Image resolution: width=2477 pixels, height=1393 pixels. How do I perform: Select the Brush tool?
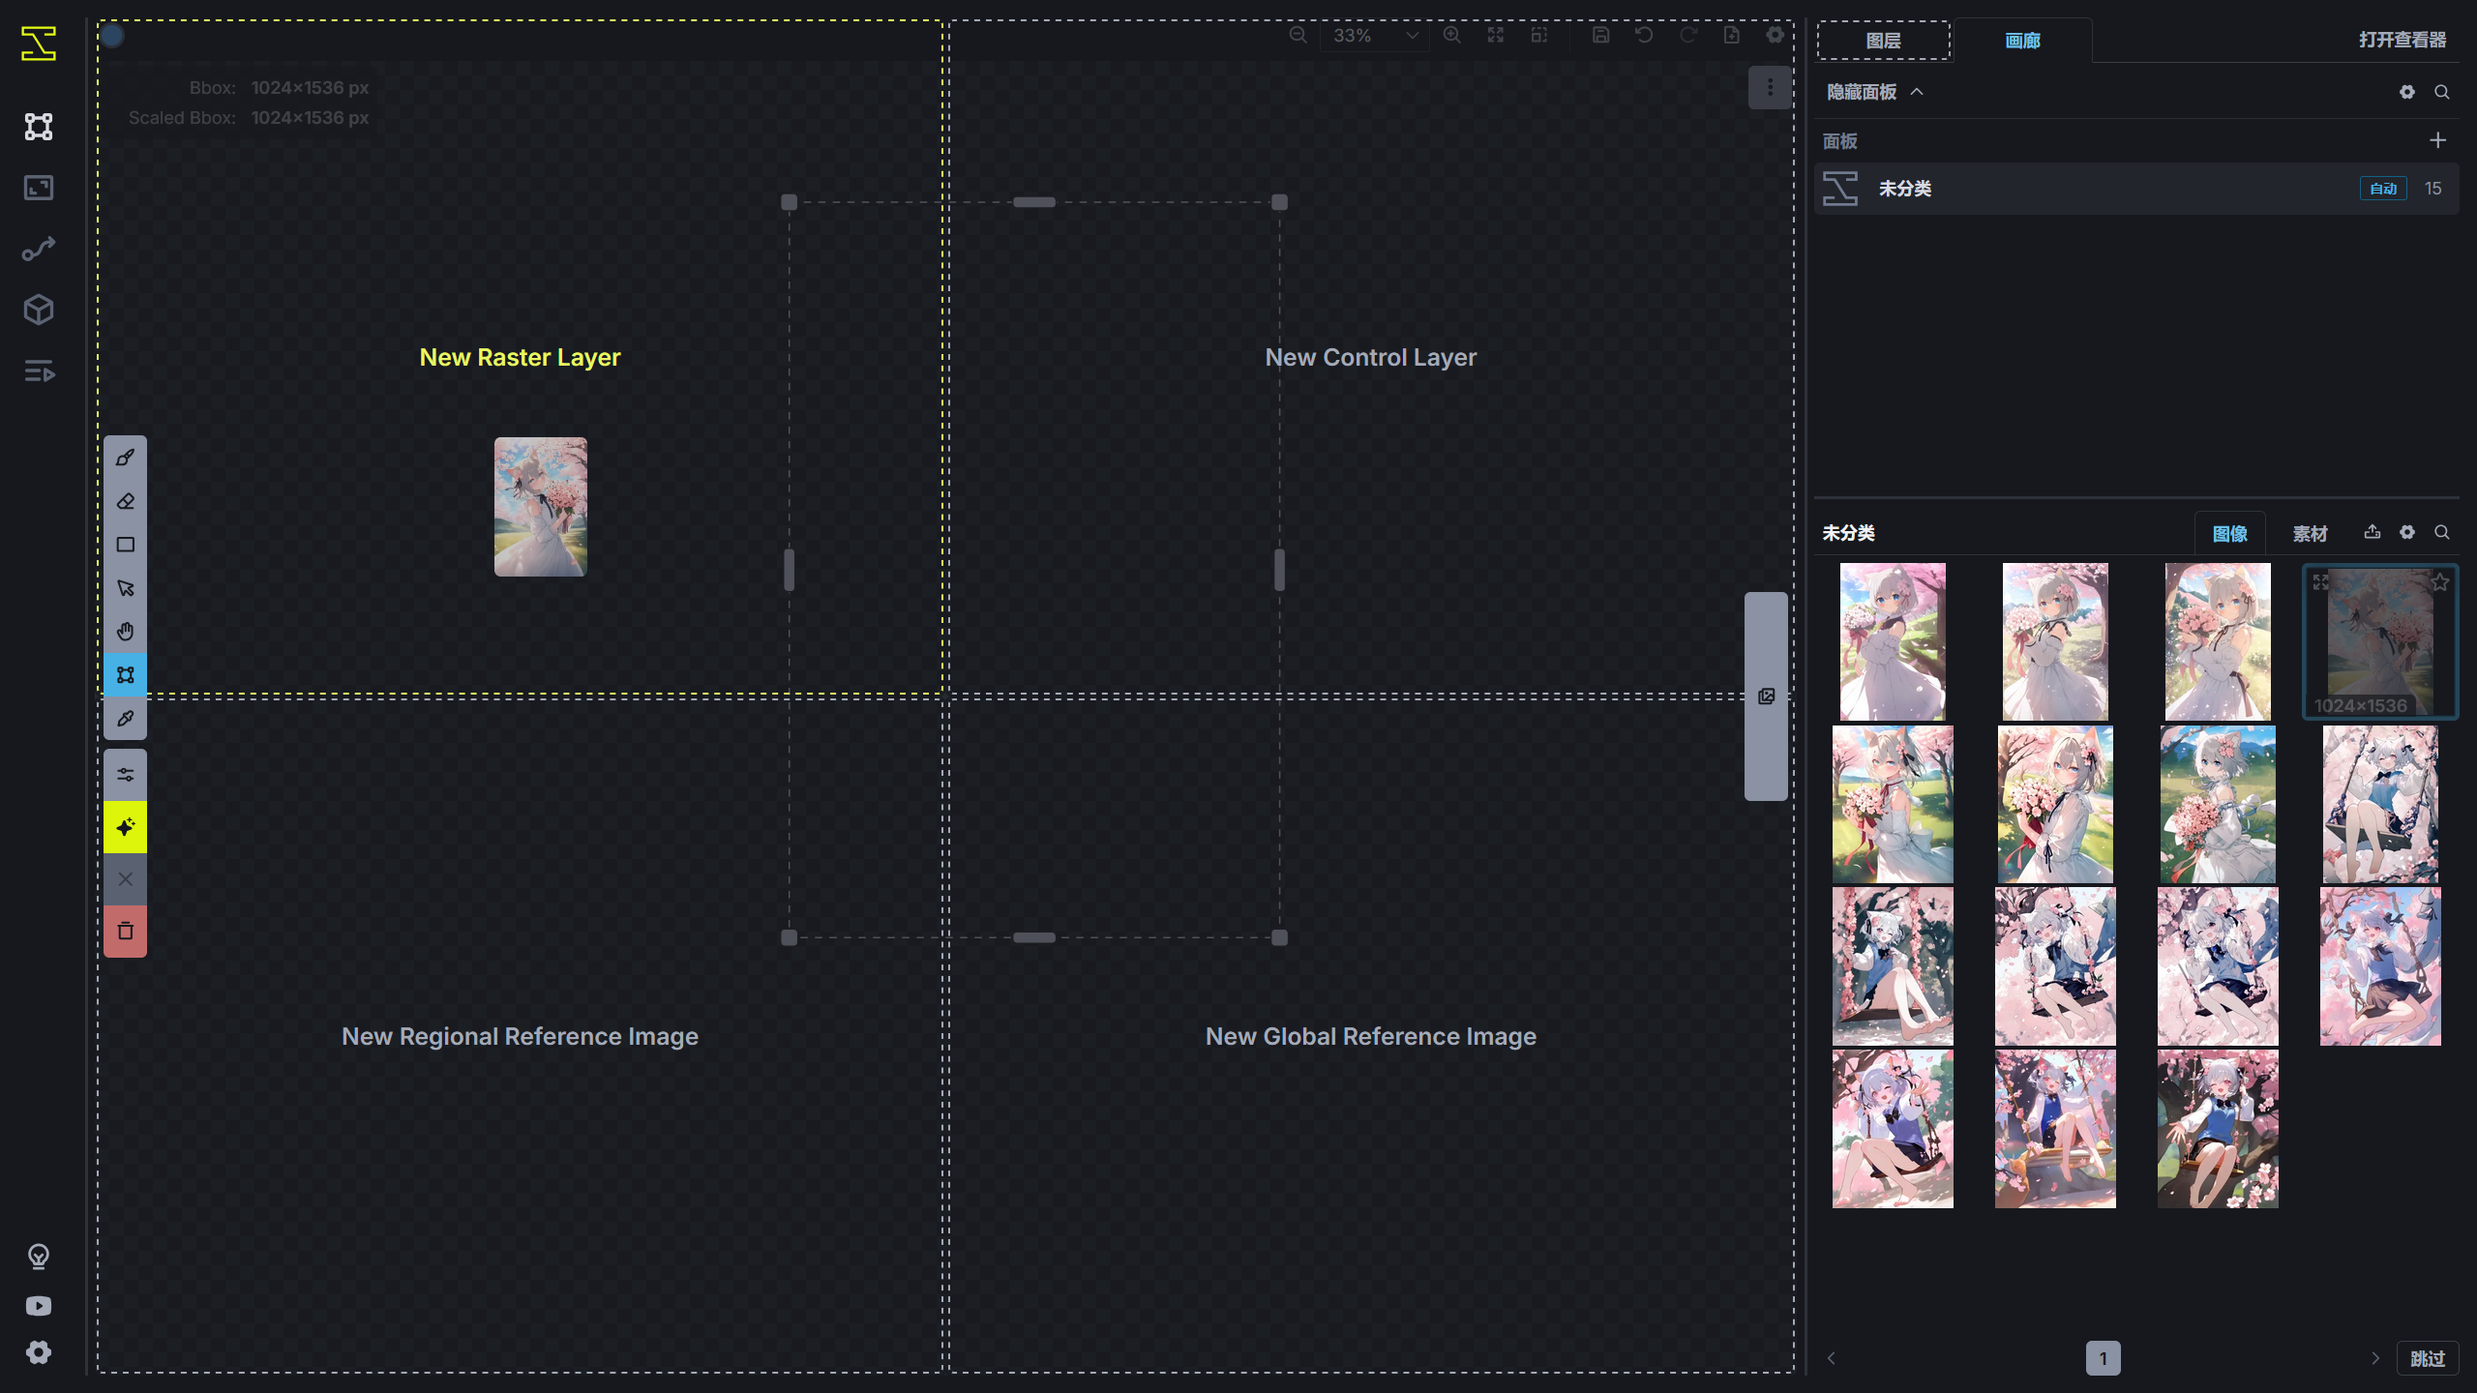coord(125,457)
